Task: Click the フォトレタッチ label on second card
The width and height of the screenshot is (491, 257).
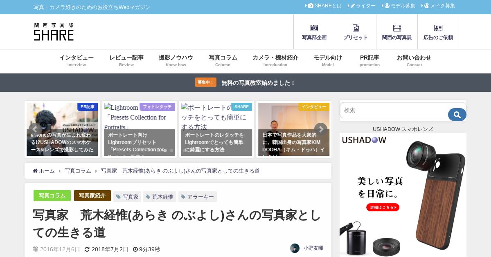Action: click(x=157, y=107)
